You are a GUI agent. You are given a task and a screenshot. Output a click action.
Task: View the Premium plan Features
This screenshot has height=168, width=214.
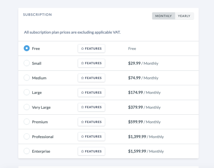point(91,122)
